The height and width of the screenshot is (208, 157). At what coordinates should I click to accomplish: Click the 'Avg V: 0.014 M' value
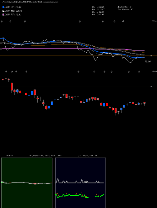click(124, 7)
